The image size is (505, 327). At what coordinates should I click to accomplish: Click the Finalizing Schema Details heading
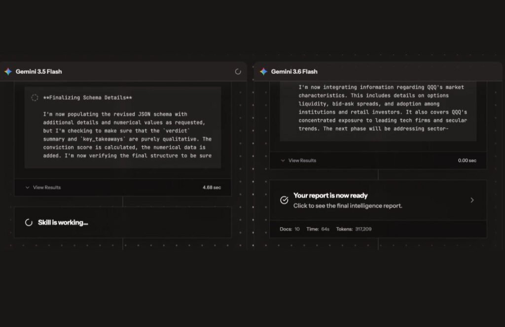[88, 98]
